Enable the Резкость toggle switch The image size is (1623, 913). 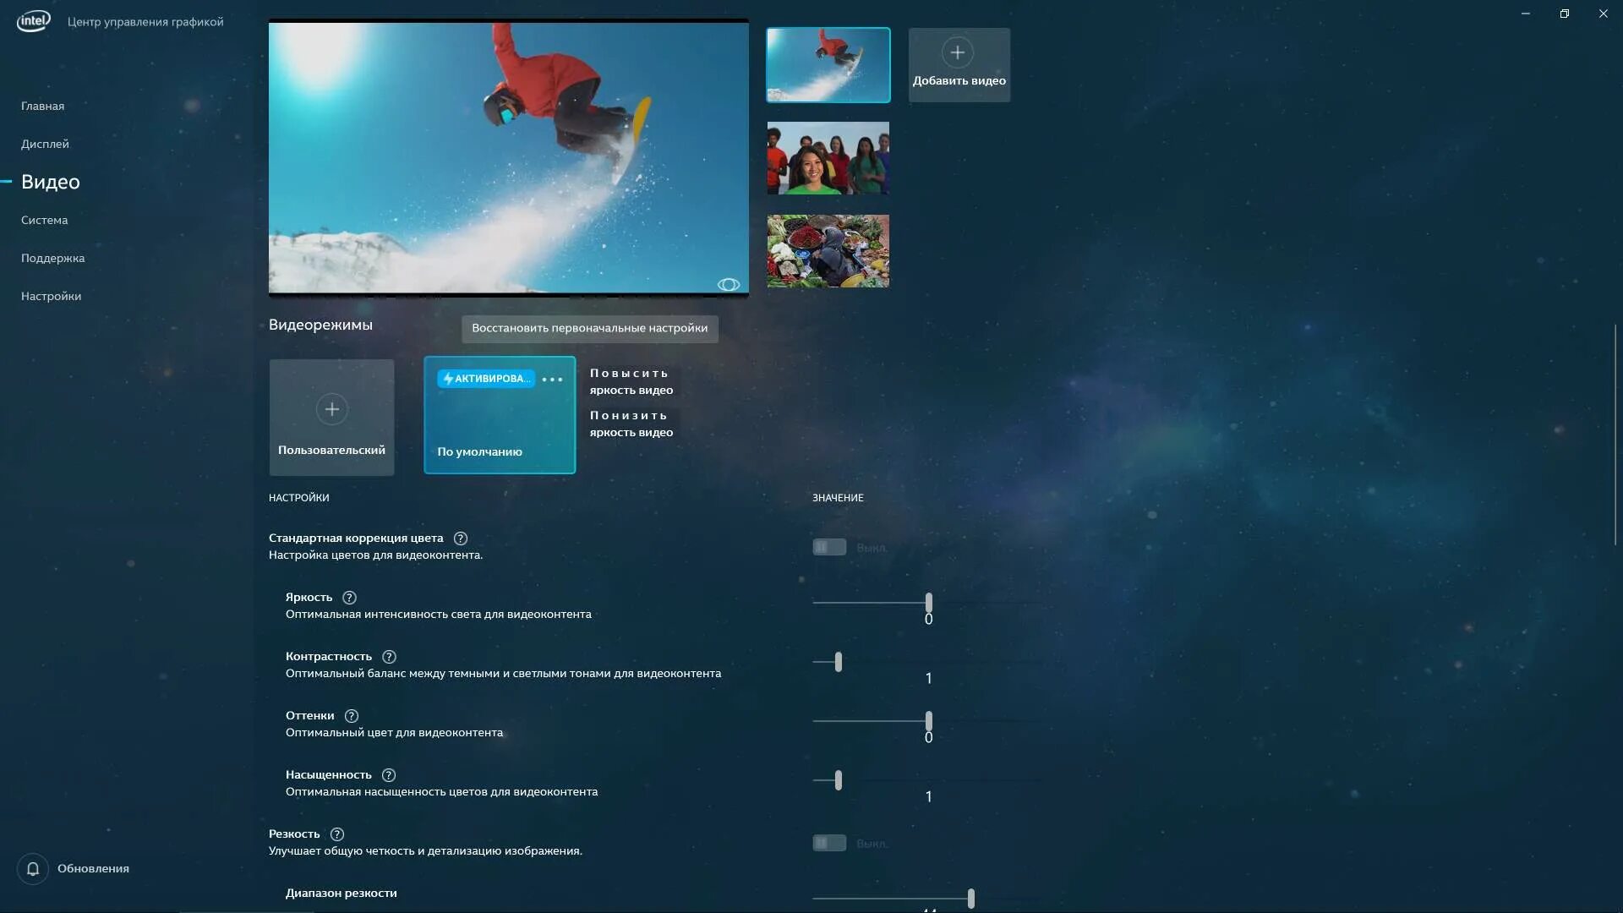tap(829, 844)
